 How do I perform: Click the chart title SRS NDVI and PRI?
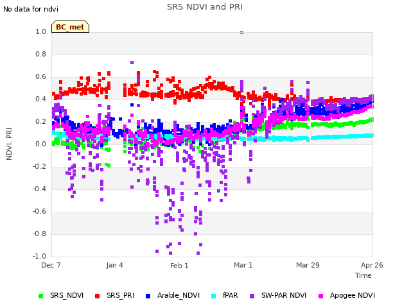(x=205, y=7)
